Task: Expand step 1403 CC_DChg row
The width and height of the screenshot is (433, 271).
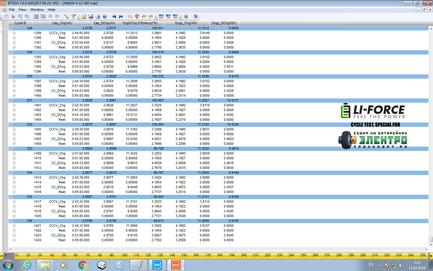Action: [x=14, y=115]
